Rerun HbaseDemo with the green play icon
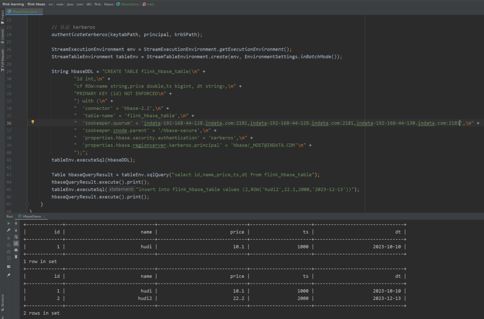484x319 pixels. pos(8,223)
